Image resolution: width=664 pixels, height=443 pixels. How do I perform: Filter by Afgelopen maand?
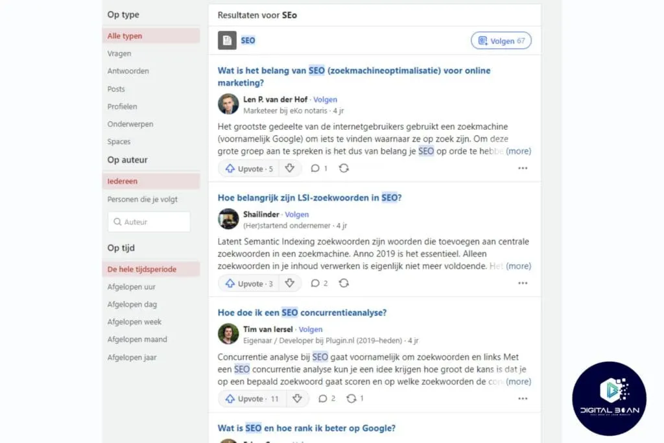pyautogui.click(x=137, y=339)
